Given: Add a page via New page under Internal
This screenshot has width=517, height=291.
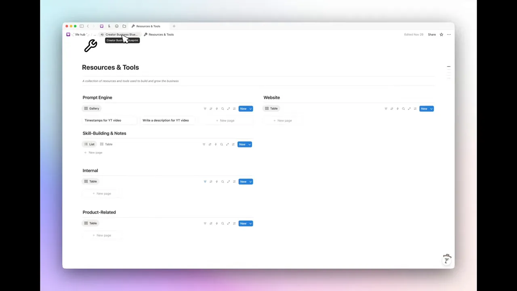Looking at the screenshot, I should [x=102, y=194].
